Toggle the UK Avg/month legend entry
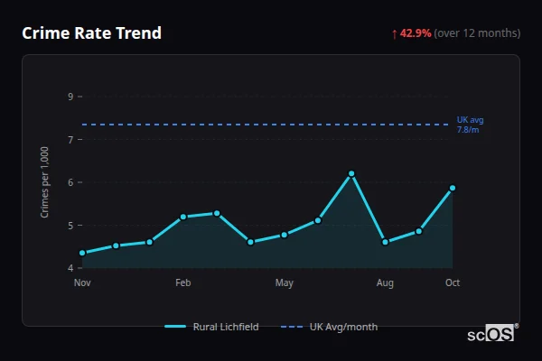Image resolution: width=542 pixels, height=361 pixels. tap(329, 327)
